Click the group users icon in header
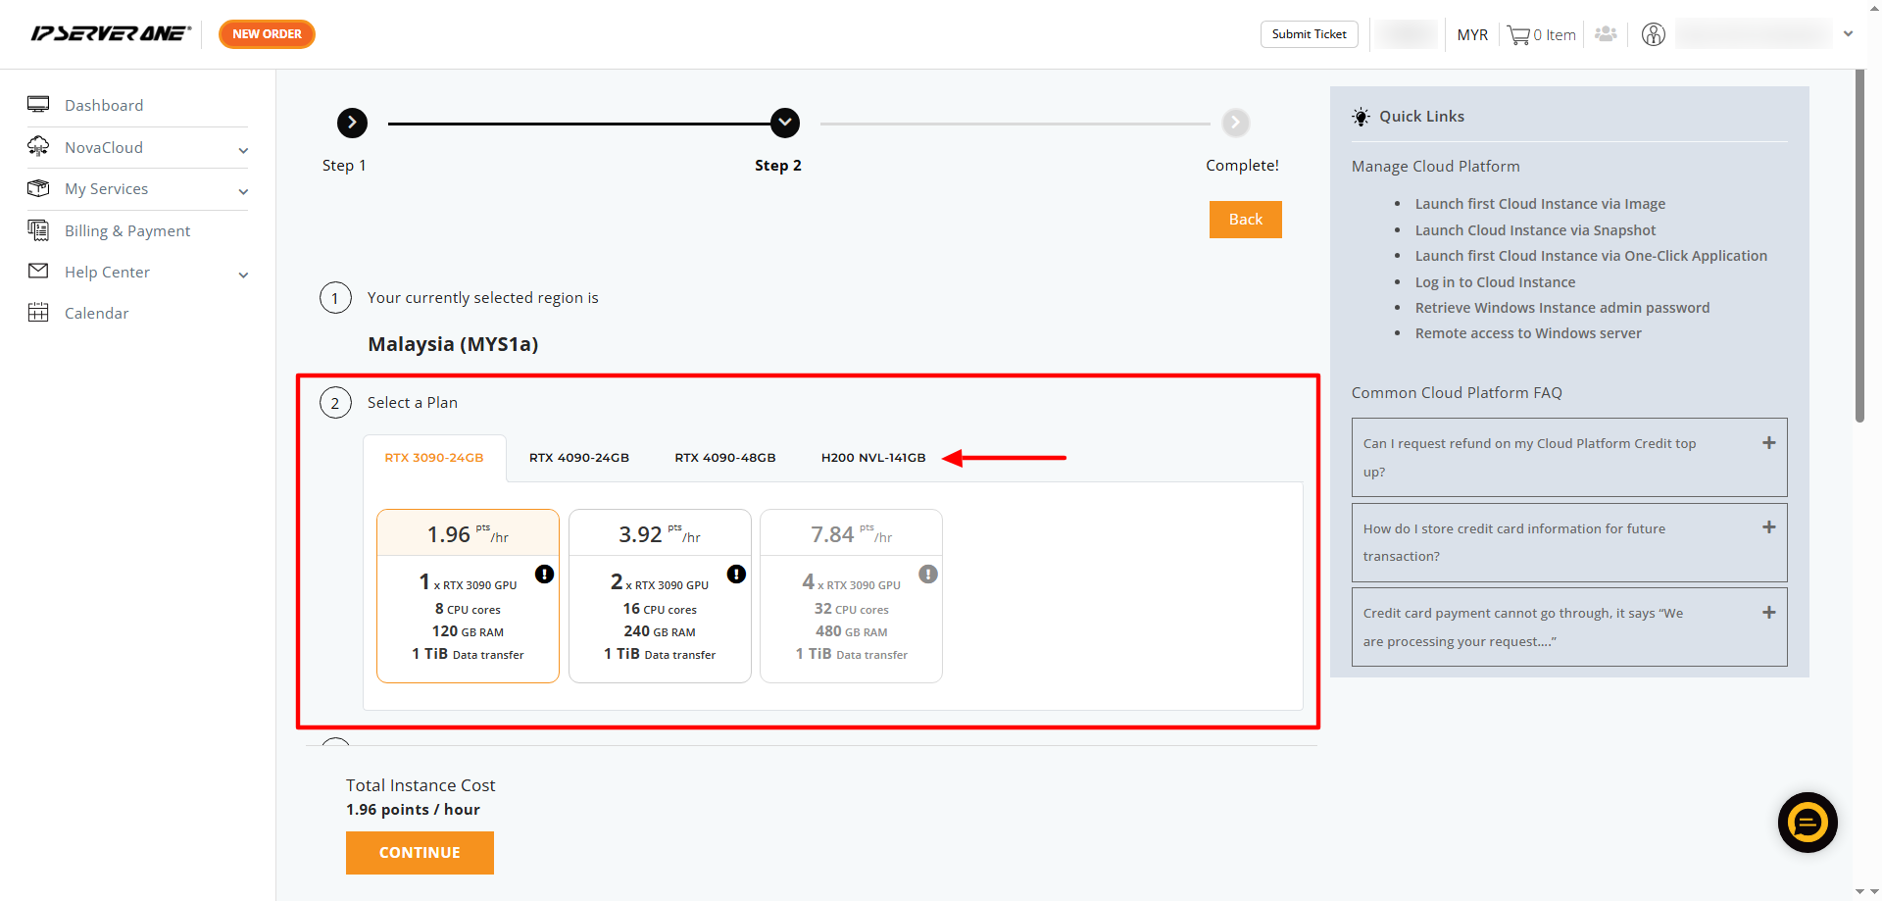The width and height of the screenshot is (1882, 901). click(x=1606, y=34)
